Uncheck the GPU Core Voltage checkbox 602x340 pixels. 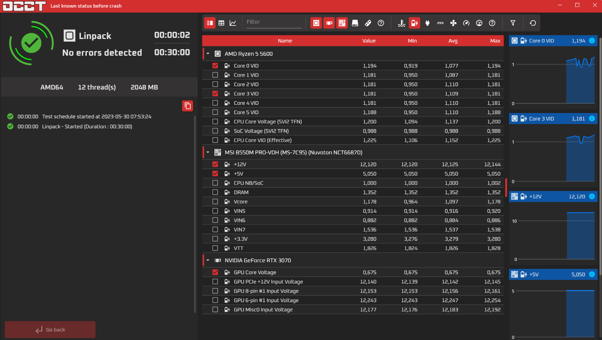[x=215, y=272]
